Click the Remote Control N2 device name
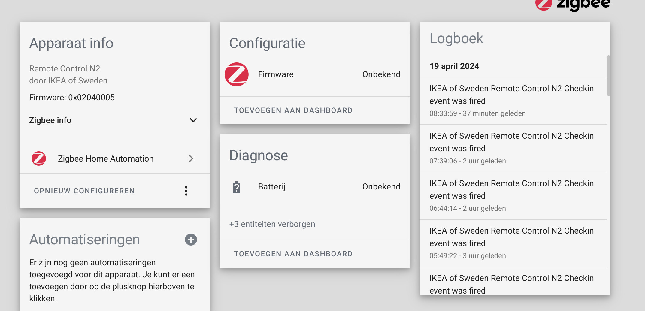Screen dimensions: 645x311 [x=64, y=68]
